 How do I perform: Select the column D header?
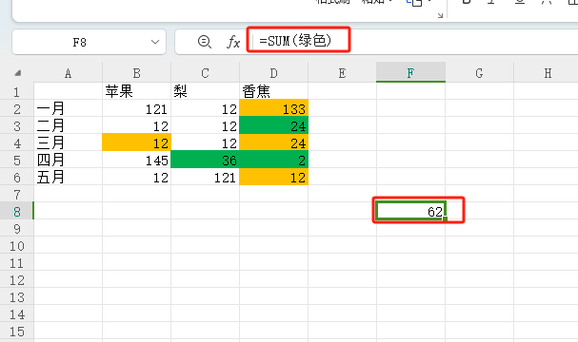(x=273, y=73)
